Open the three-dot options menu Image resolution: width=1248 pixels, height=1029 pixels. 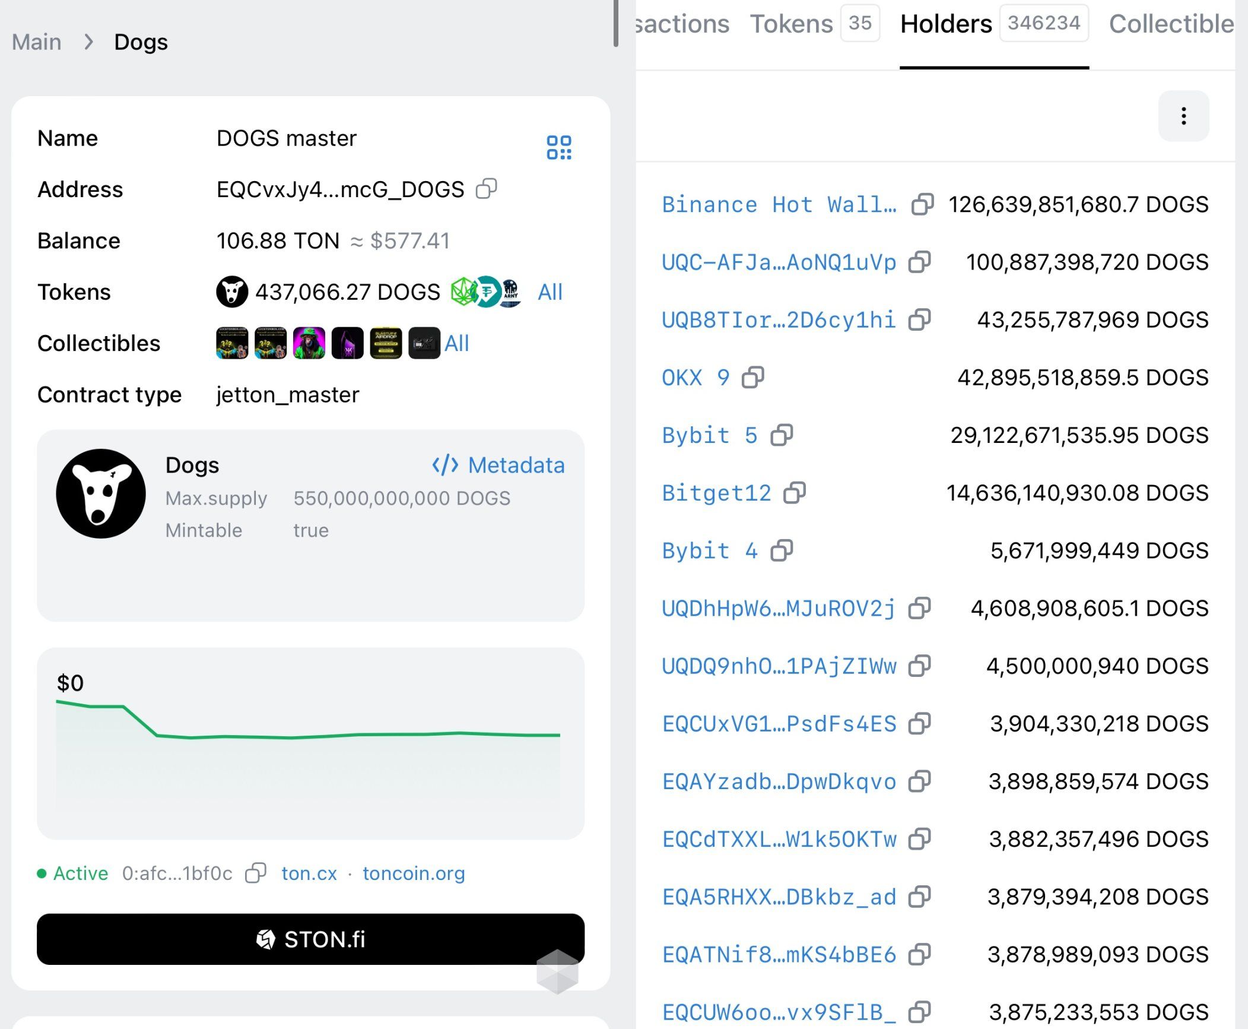(1183, 116)
